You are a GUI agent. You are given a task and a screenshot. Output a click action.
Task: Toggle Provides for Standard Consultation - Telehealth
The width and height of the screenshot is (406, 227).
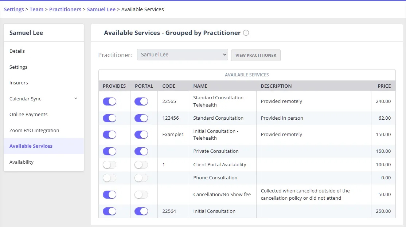[x=110, y=101]
